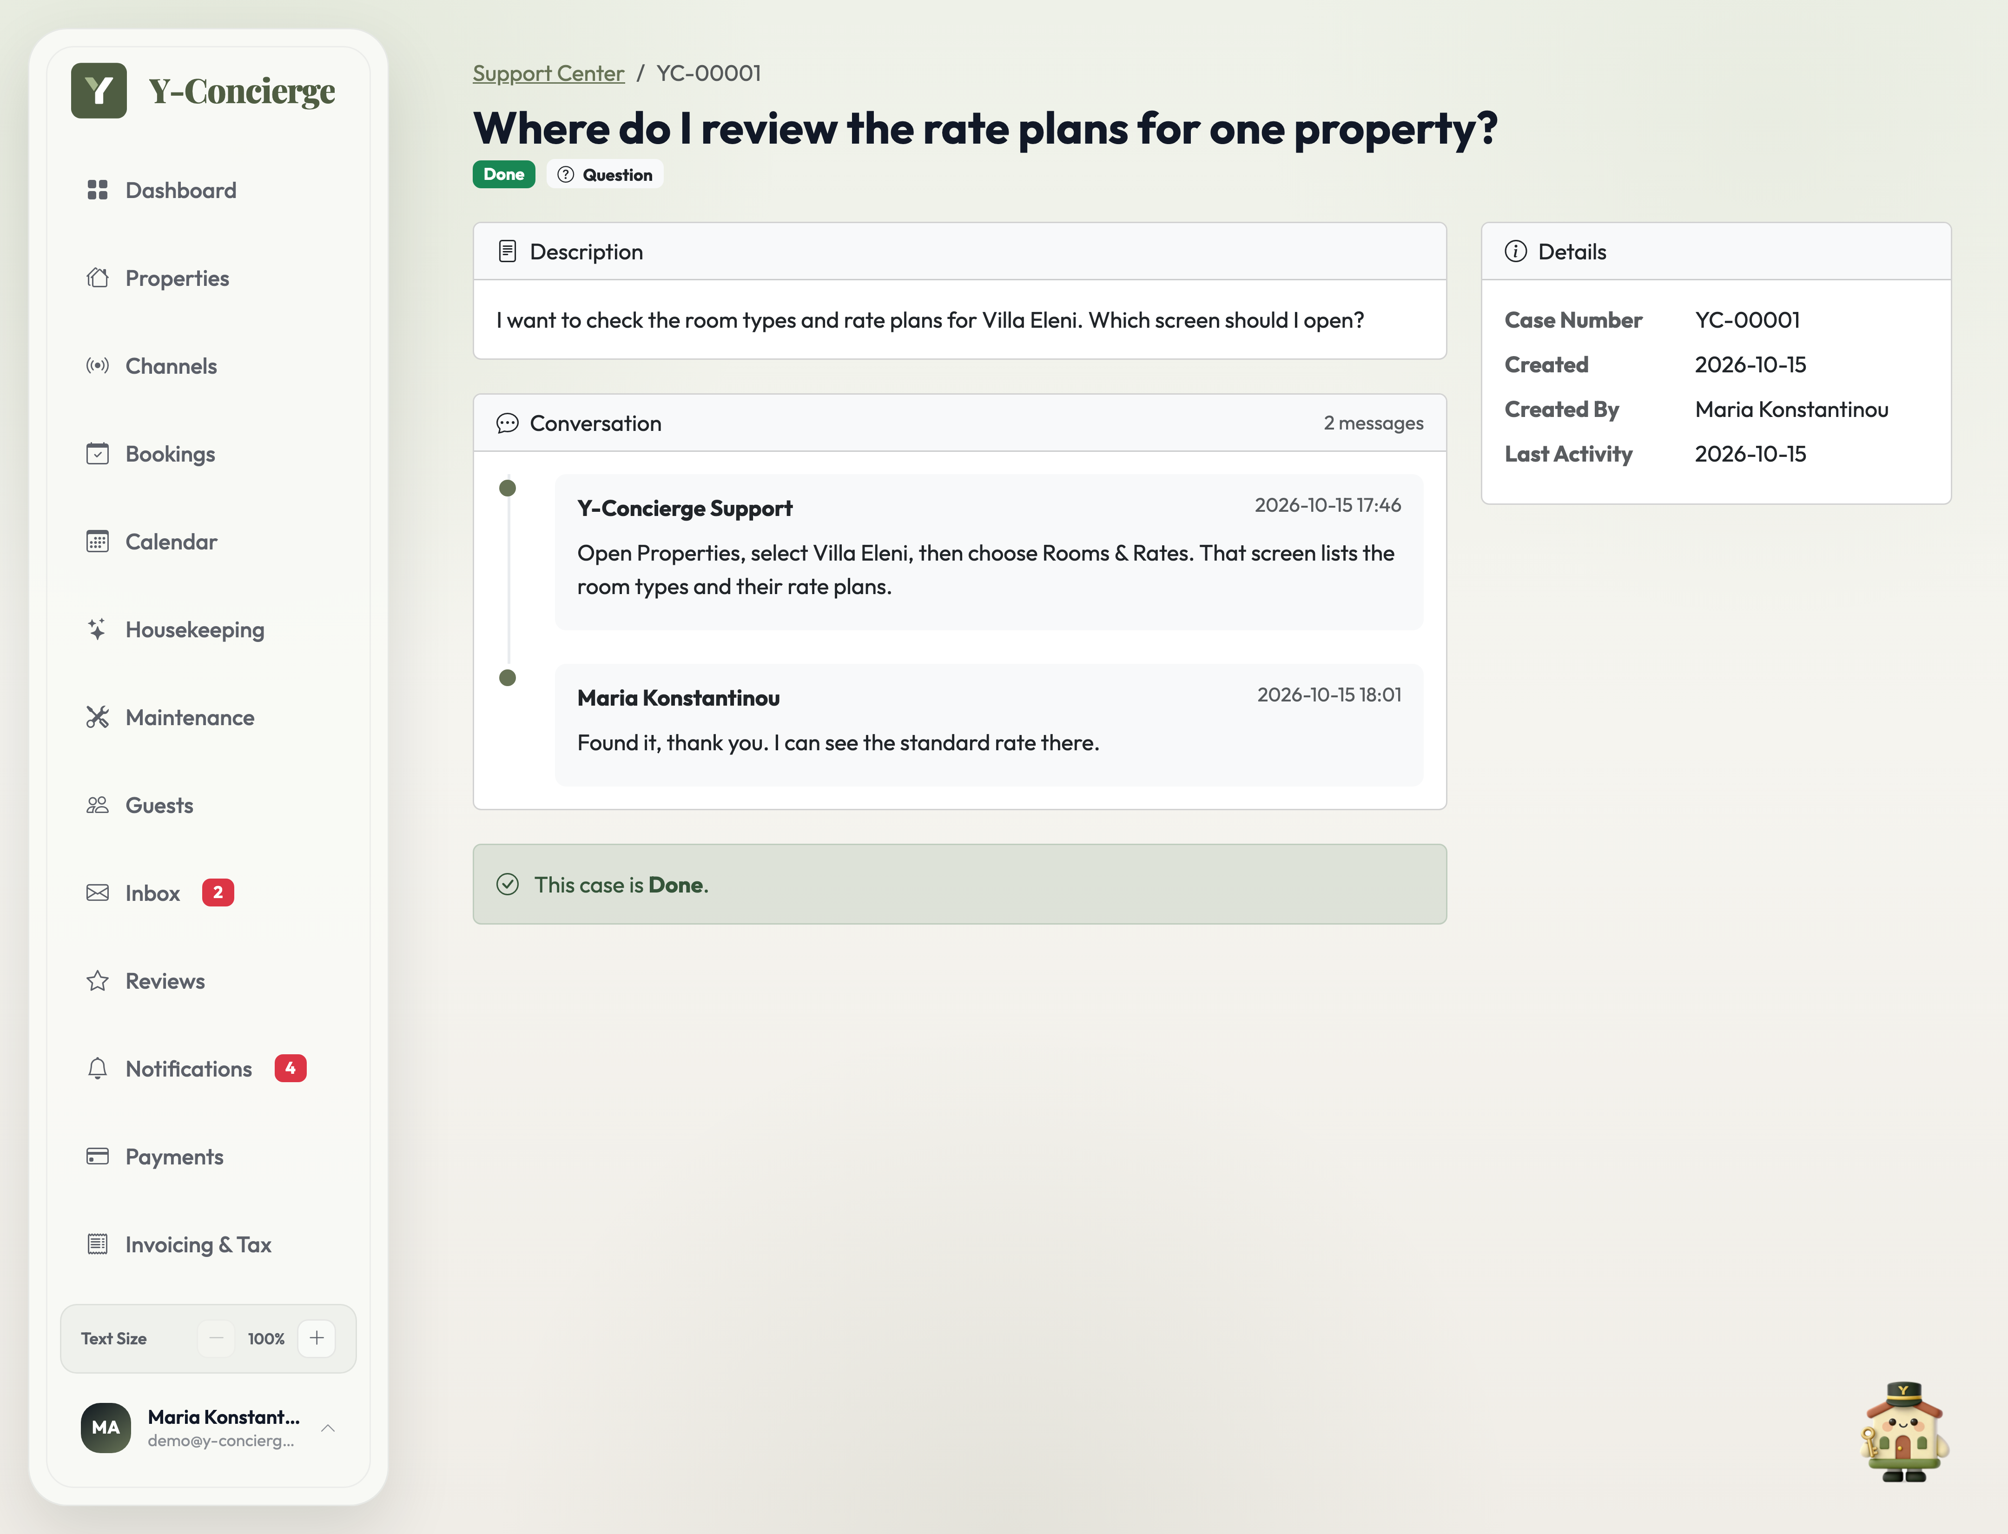Open the Maintenance section
The width and height of the screenshot is (2008, 1534).
point(208,717)
